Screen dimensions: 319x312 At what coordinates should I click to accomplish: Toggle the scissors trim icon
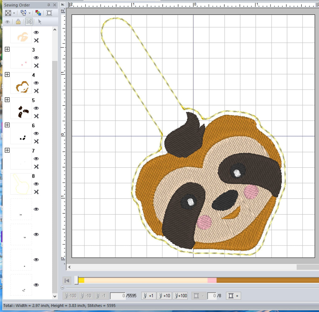tap(29, 22)
